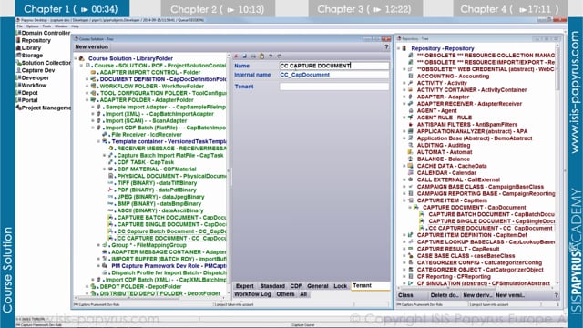Collapse Template container tree node
This screenshot has height=328, width=583.
(x=99, y=141)
